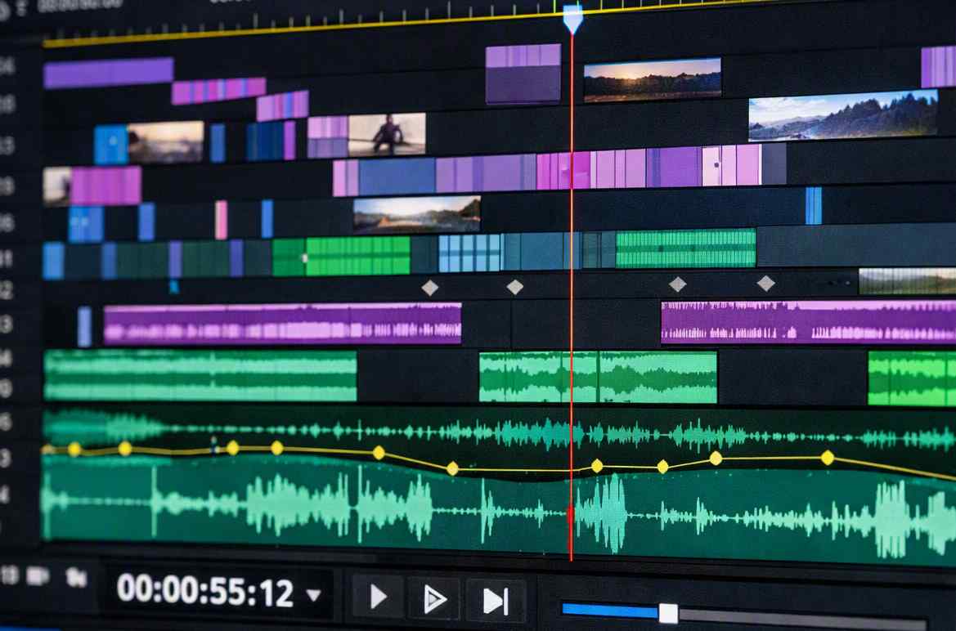Select the lake and hills clip thumbnail
This screenshot has width=956, height=631.
[417, 214]
